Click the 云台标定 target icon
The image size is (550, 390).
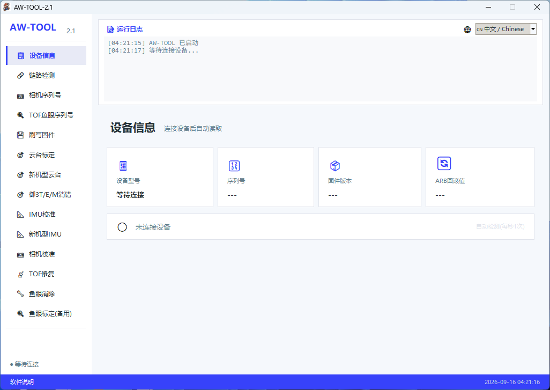[21, 155]
